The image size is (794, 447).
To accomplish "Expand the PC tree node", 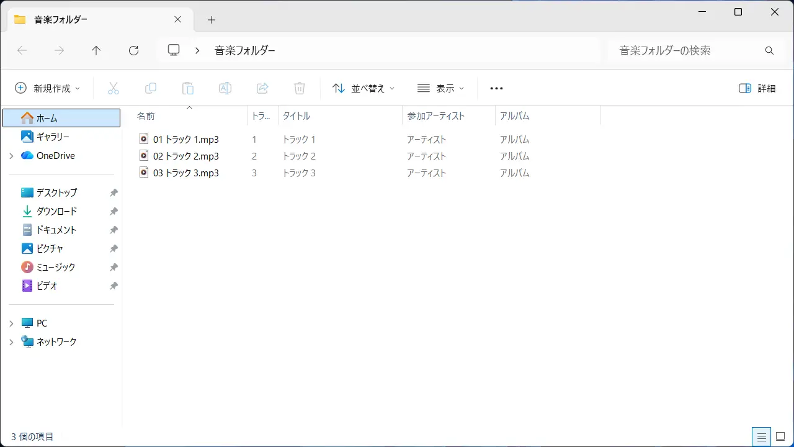I will click(x=11, y=323).
